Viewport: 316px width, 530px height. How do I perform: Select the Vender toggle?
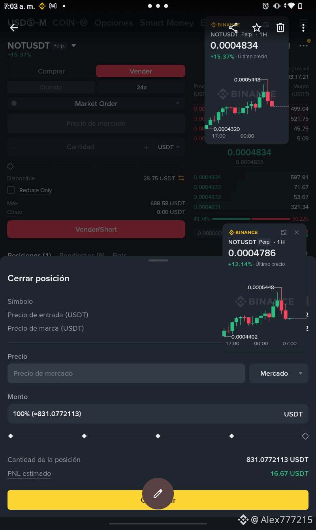coord(141,71)
